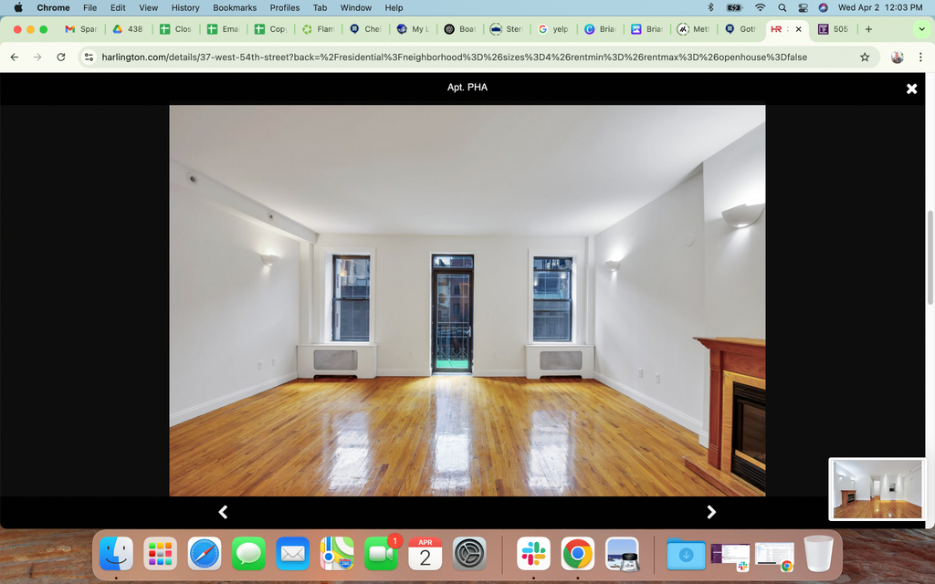Reload the harlington.com page
This screenshot has width=935, height=584.
click(x=61, y=57)
